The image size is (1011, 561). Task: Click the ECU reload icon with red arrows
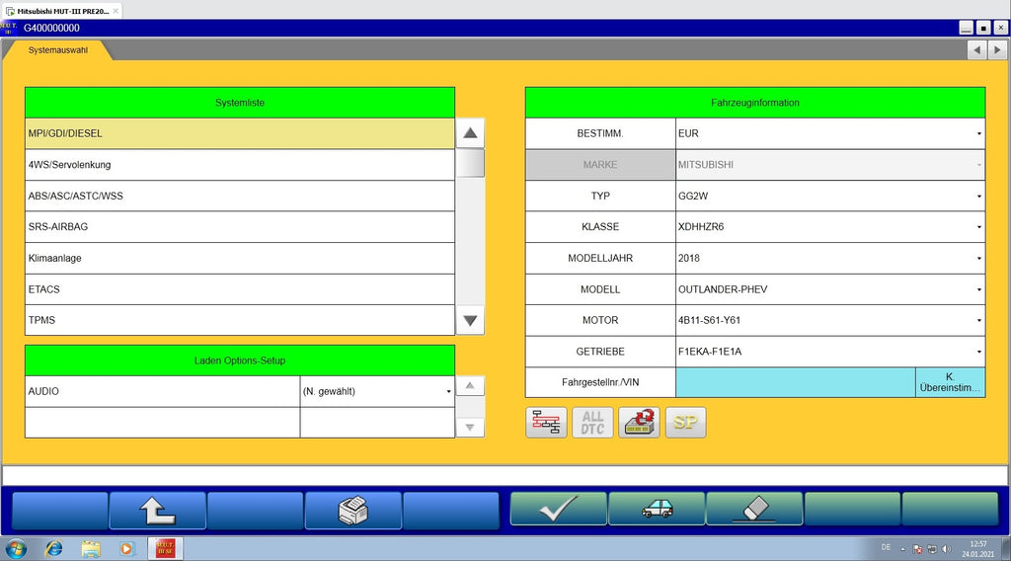[639, 423]
